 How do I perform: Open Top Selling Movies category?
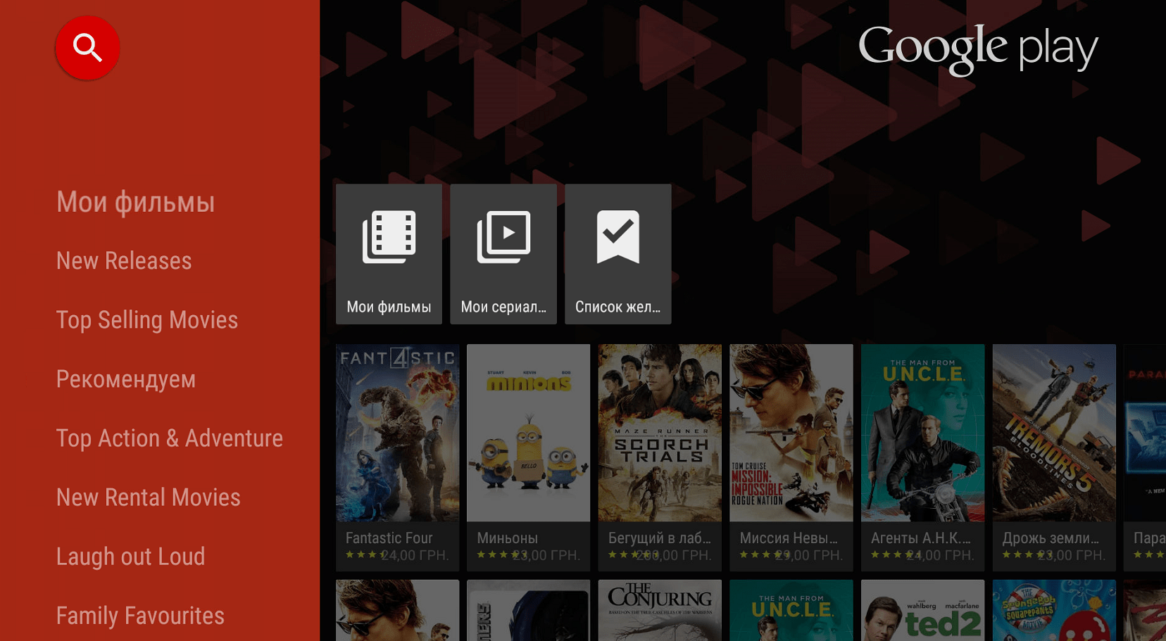[x=147, y=320]
